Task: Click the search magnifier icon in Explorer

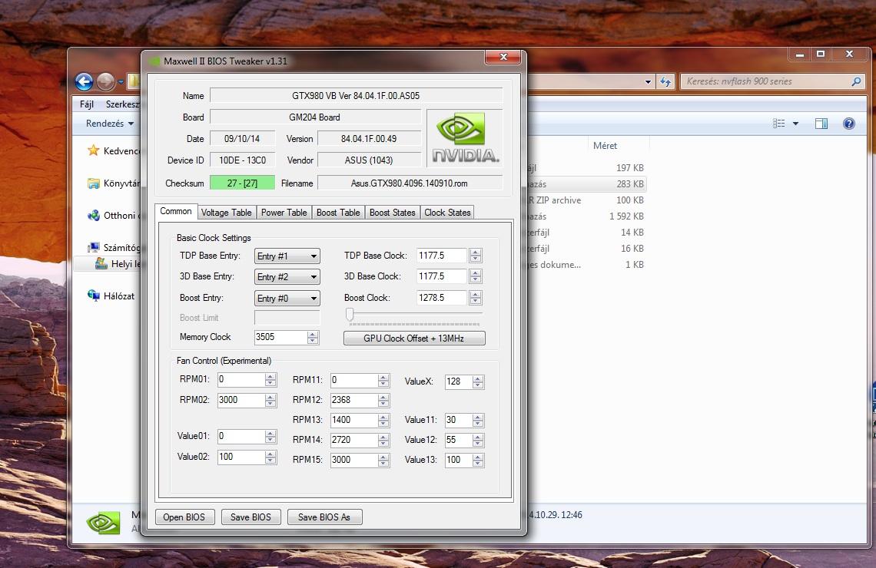Action: (857, 81)
